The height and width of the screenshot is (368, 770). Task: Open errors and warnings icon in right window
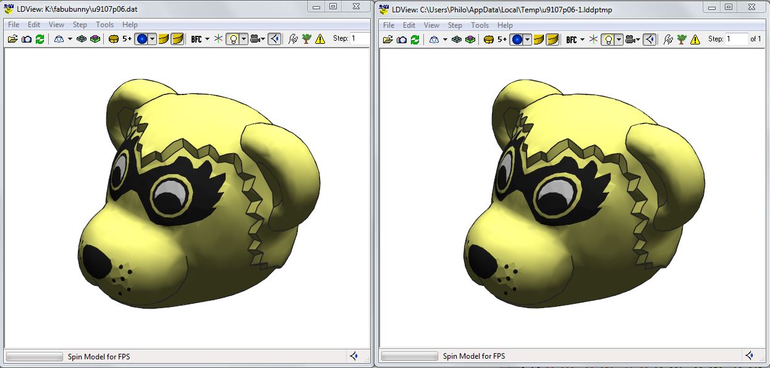[x=695, y=40]
